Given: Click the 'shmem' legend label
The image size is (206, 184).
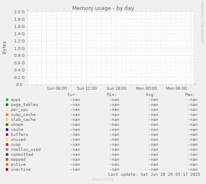Looking at the screenshot, I should coord(17,125).
